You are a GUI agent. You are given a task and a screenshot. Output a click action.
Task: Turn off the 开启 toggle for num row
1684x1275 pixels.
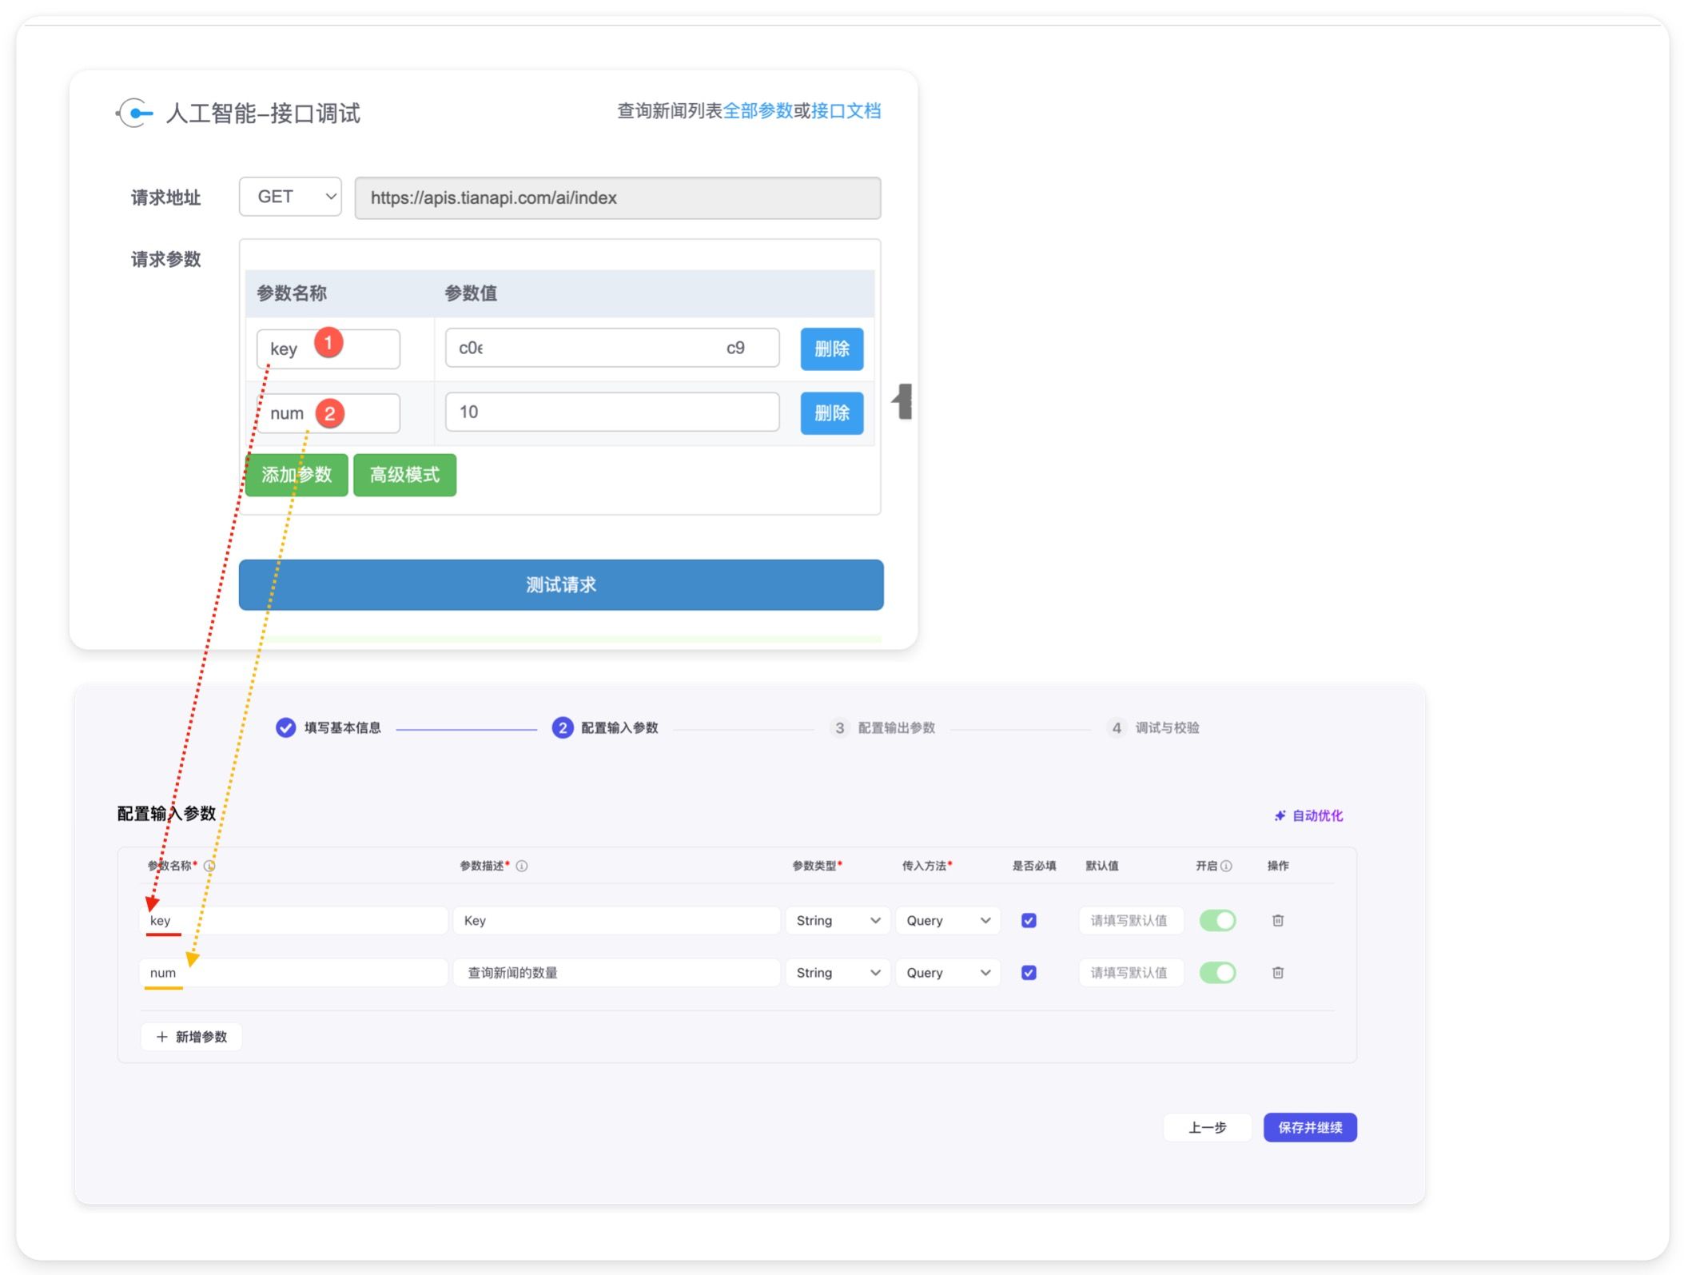1217,972
